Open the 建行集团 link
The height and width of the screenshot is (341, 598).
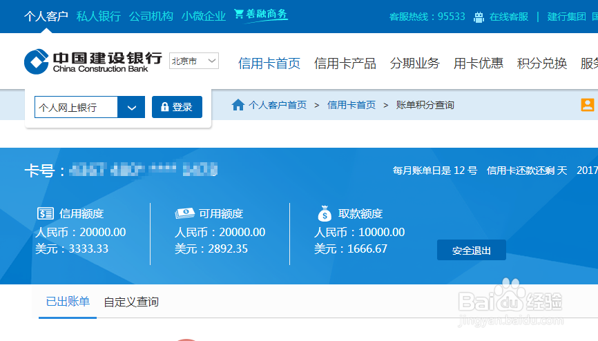coord(566,17)
